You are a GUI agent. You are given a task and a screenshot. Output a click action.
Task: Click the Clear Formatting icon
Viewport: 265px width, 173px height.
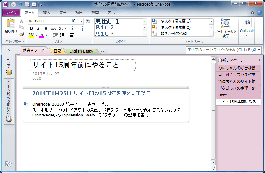[87, 21]
